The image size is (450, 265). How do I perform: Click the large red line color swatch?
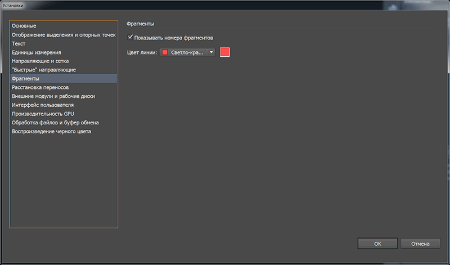(225, 52)
